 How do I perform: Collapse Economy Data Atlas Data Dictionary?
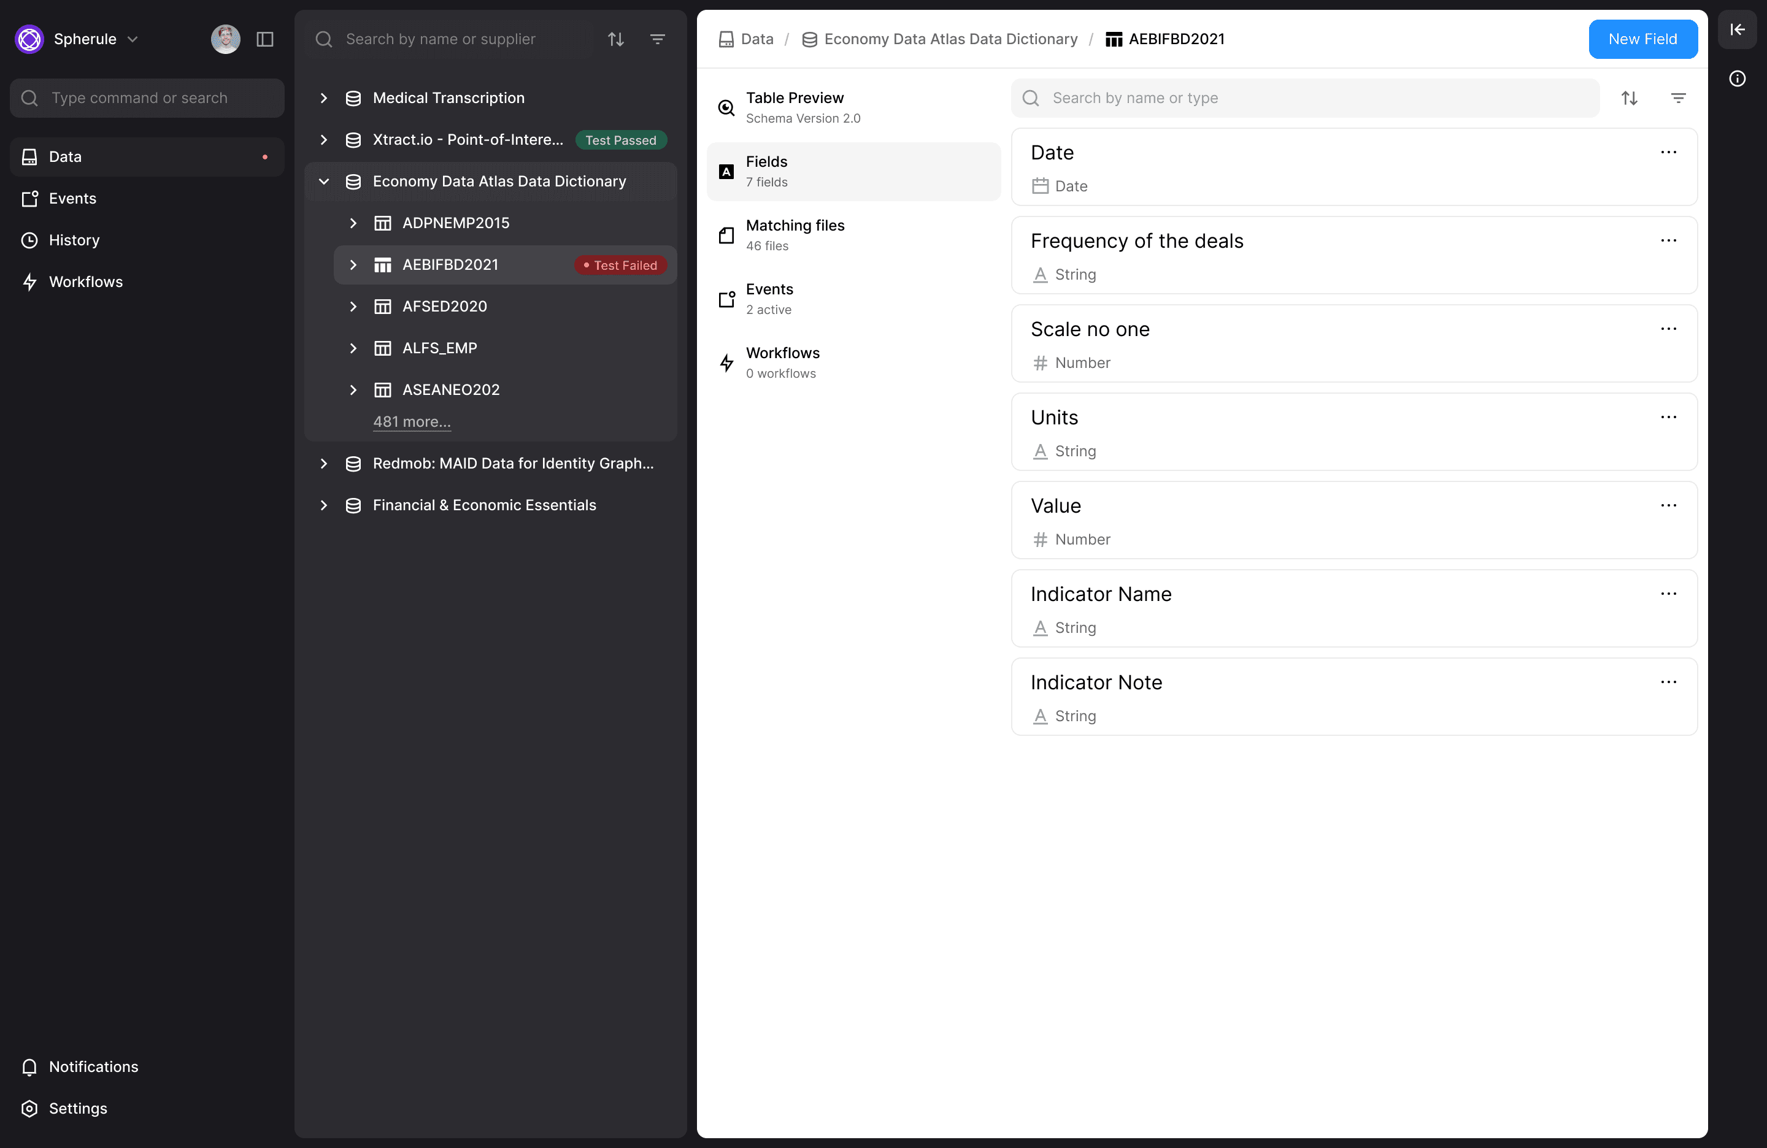click(324, 181)
